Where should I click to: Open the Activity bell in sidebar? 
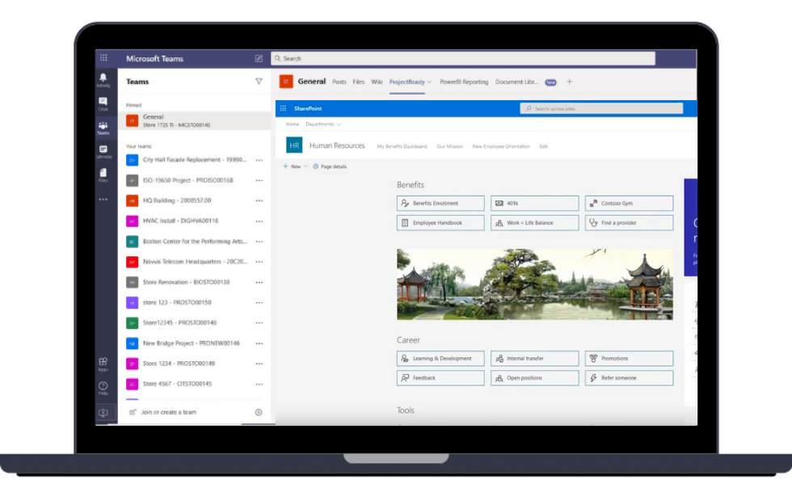click(x=103, y=80)
